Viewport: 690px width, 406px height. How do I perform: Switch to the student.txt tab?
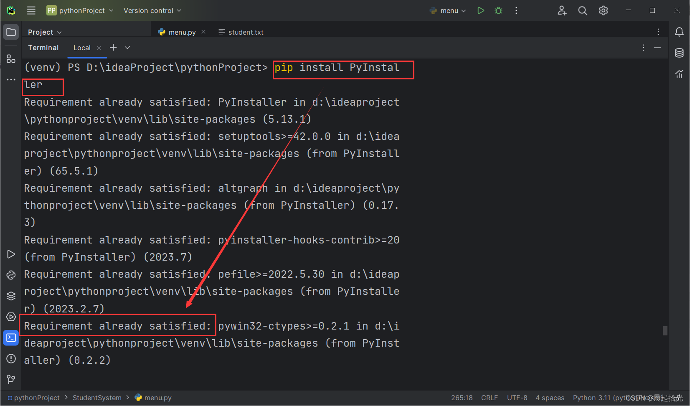tap(246, 32)
